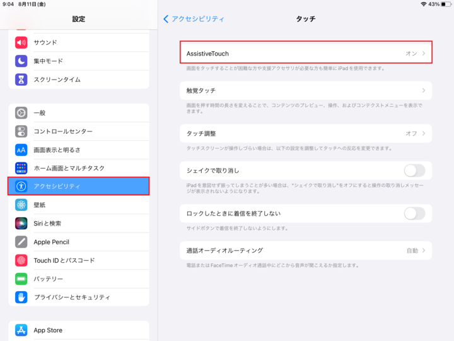
Task: Click Apple Pencil label in sidebar
Action: [x=52, y=242]
